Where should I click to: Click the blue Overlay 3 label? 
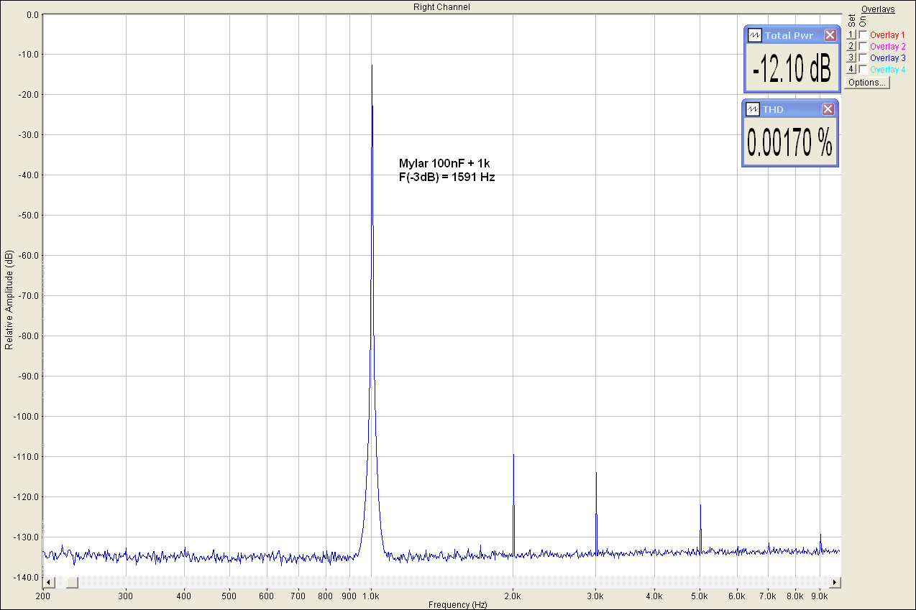[x=887, y=57]
